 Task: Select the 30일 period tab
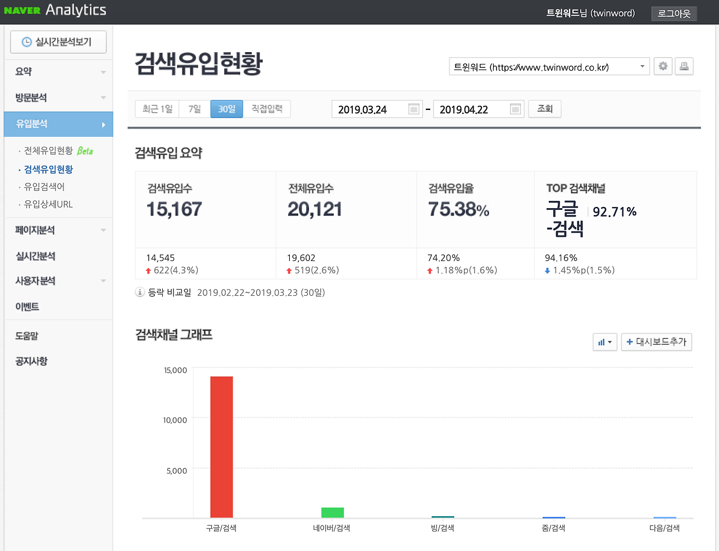[227, 109]
